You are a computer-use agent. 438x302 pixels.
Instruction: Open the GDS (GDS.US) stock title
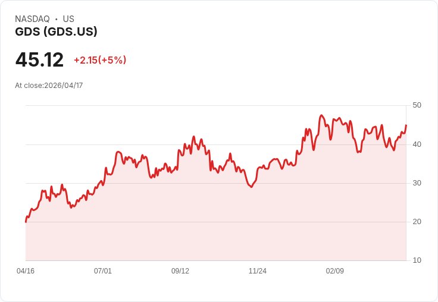(56, 32)
